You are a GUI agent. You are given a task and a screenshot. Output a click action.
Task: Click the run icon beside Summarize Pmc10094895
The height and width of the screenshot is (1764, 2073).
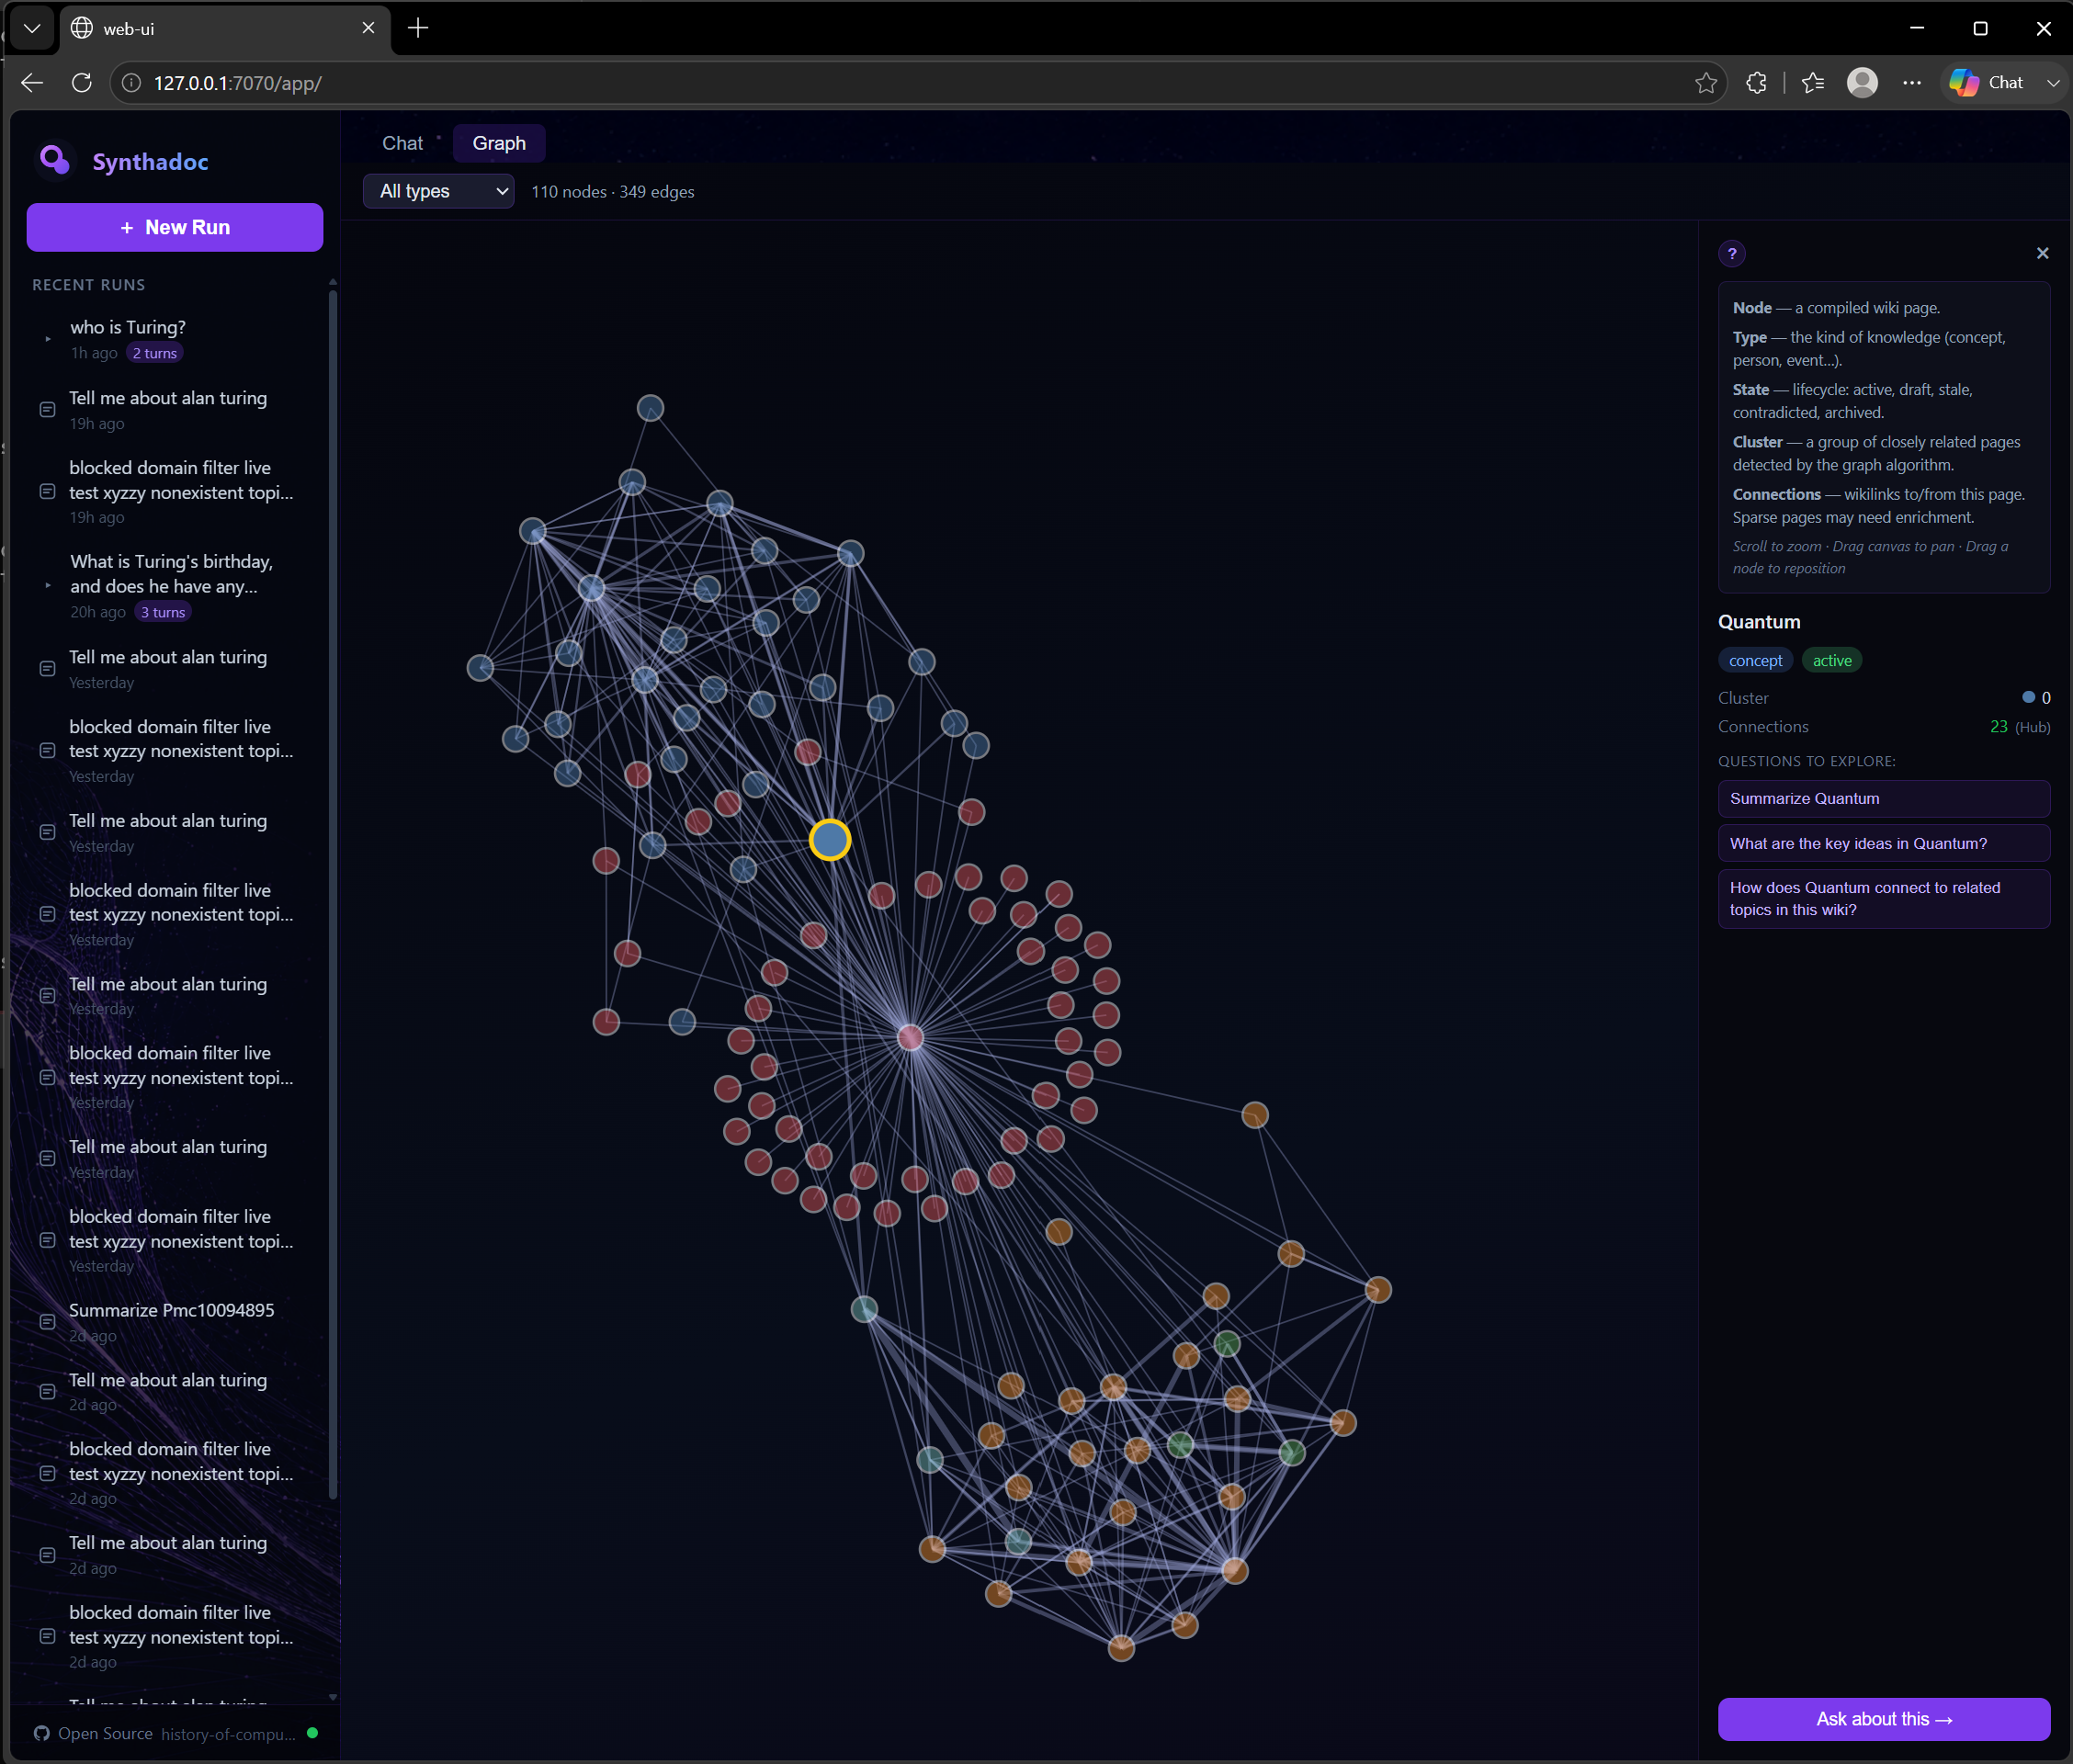47,1322
